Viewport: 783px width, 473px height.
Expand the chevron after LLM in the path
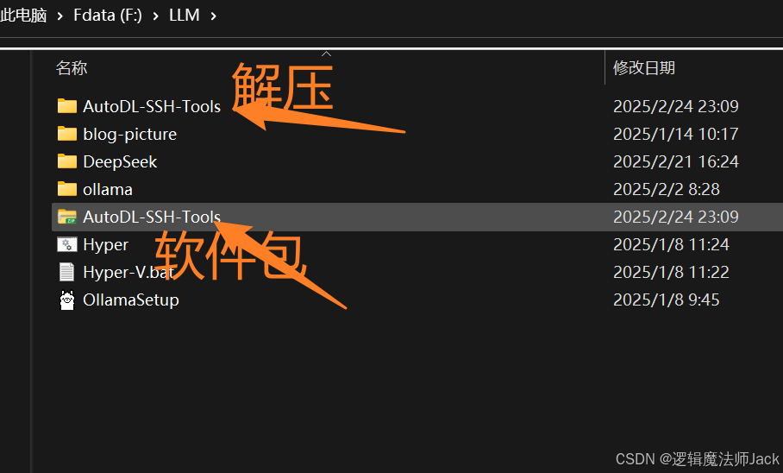(213, 16)
